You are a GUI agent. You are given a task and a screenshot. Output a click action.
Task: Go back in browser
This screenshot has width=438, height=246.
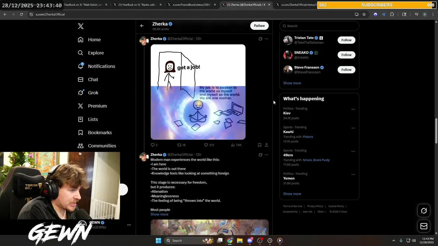click(5, 14)
